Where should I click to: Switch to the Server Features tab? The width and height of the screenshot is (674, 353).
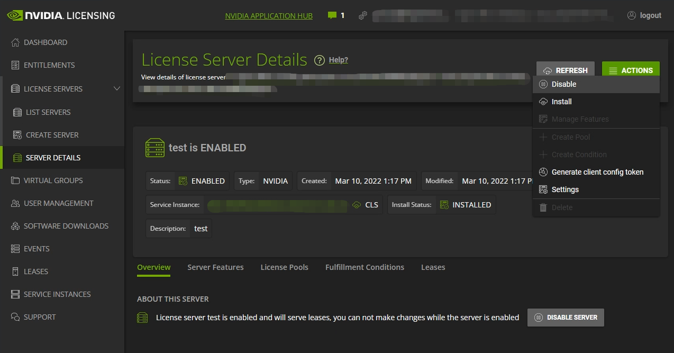coord(215,267)
